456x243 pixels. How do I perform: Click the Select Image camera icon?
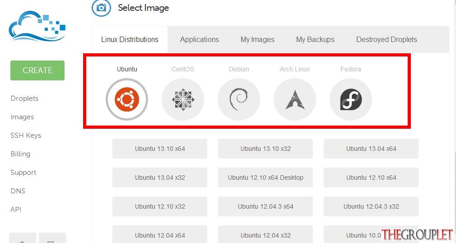click(101, 8)
